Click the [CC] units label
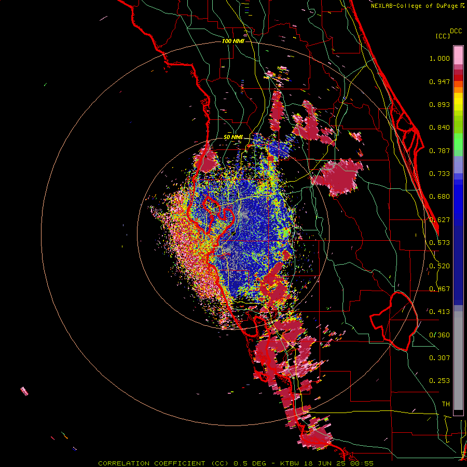This screenshot has width=467, height=467. pyautogui.click(x=443, y=36)
